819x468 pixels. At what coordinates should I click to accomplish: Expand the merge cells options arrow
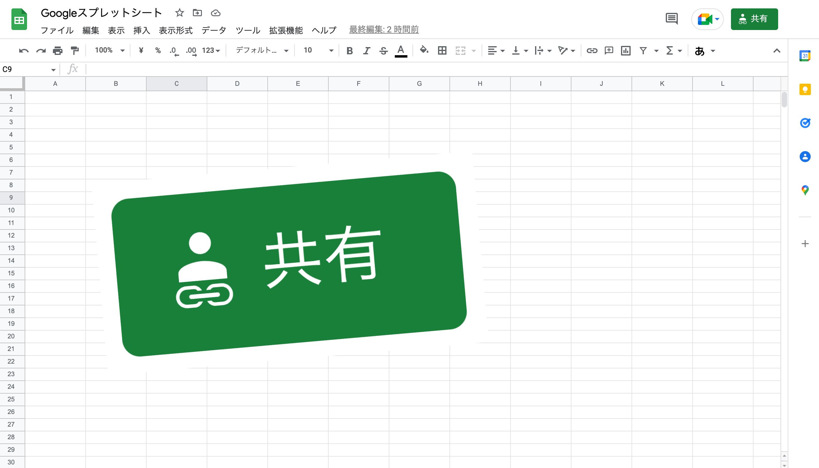[x=474, y=51]
